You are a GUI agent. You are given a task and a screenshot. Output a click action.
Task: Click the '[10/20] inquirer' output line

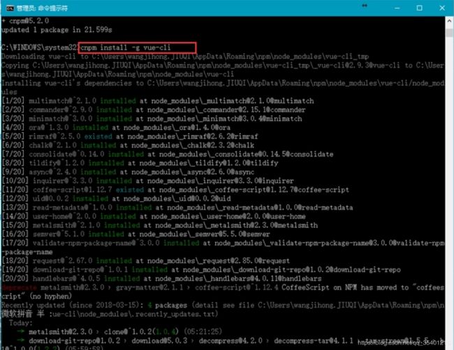pyautogui.click(x=148, y=181)
